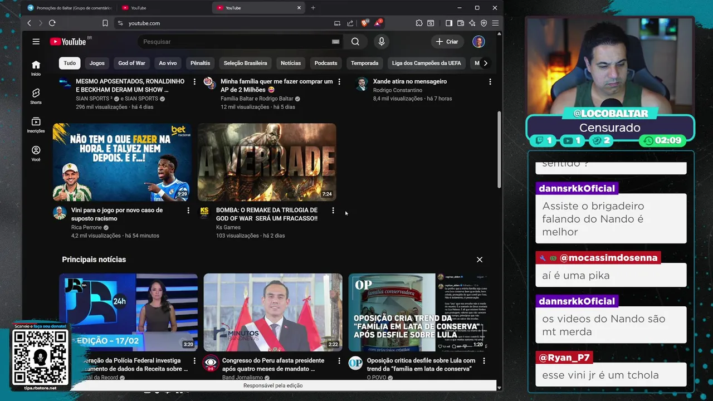Image resolution: width=713 pixels, height=401 pixels.
Task: Select Liga dos Campeões da UEFA chip
Action: click(x=427, y=63)
